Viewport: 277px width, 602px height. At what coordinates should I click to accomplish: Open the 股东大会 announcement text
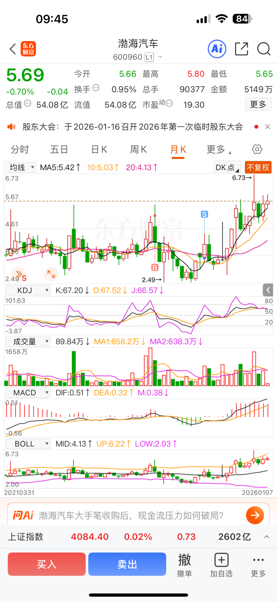[133, 127]
